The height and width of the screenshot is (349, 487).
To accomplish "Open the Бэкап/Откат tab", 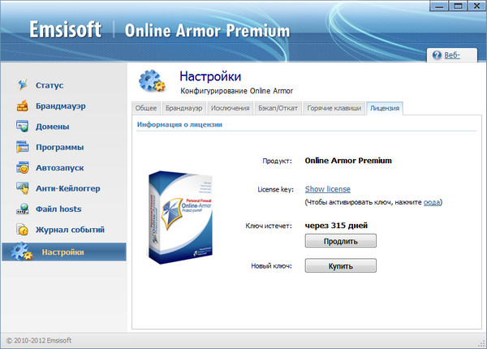I will (x=278, y=108).
